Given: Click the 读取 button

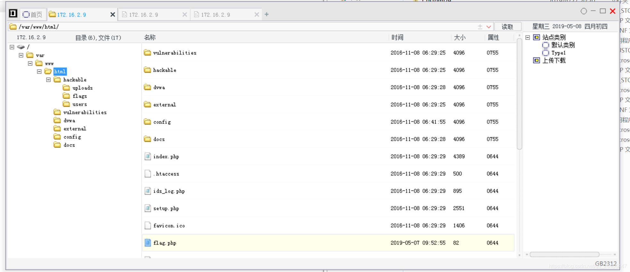Looking at the screenshot, I should (x=507, y=27).
